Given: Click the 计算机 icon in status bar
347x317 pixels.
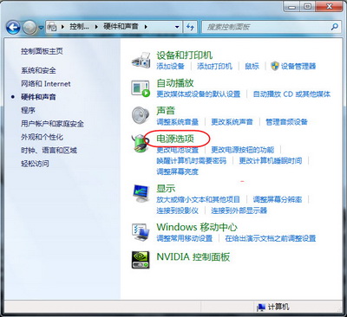Looking at the screenshot, I should click(x=261, y=307).
